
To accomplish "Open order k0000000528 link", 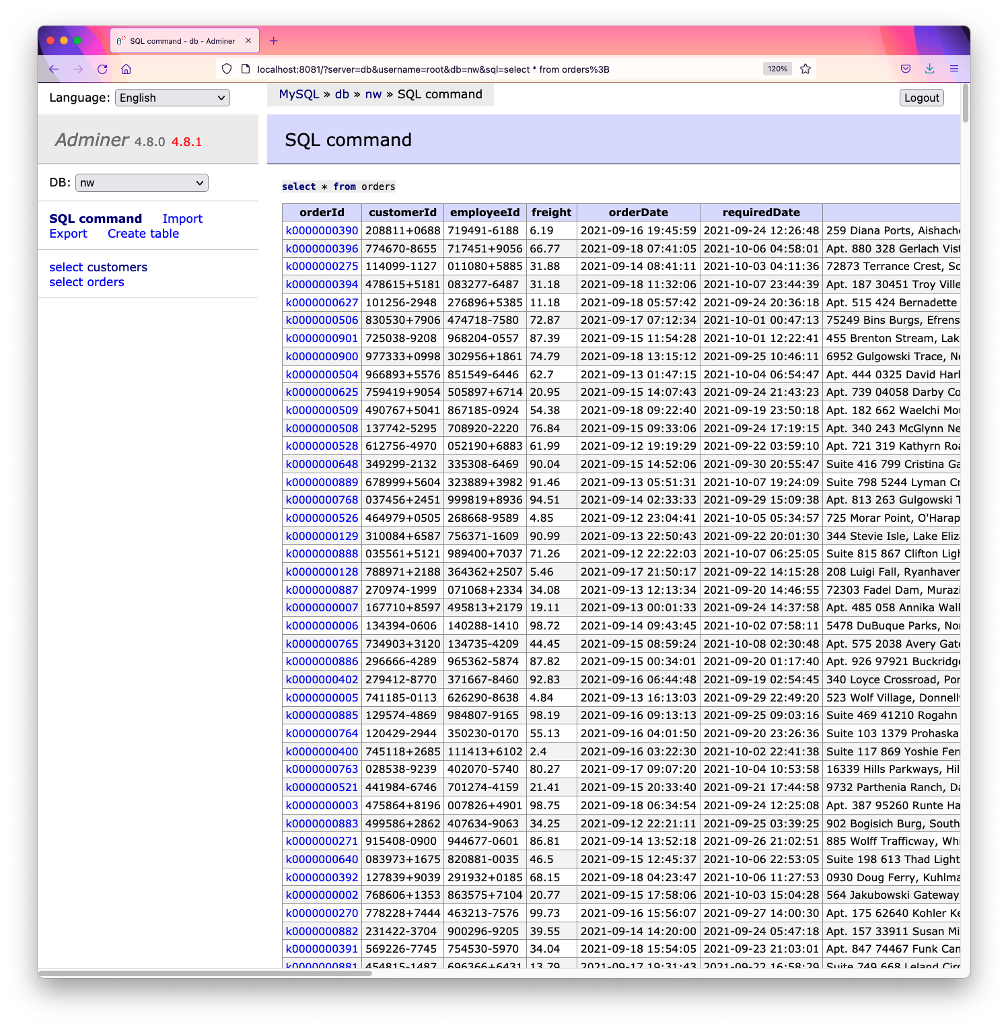I will (322, 446).
